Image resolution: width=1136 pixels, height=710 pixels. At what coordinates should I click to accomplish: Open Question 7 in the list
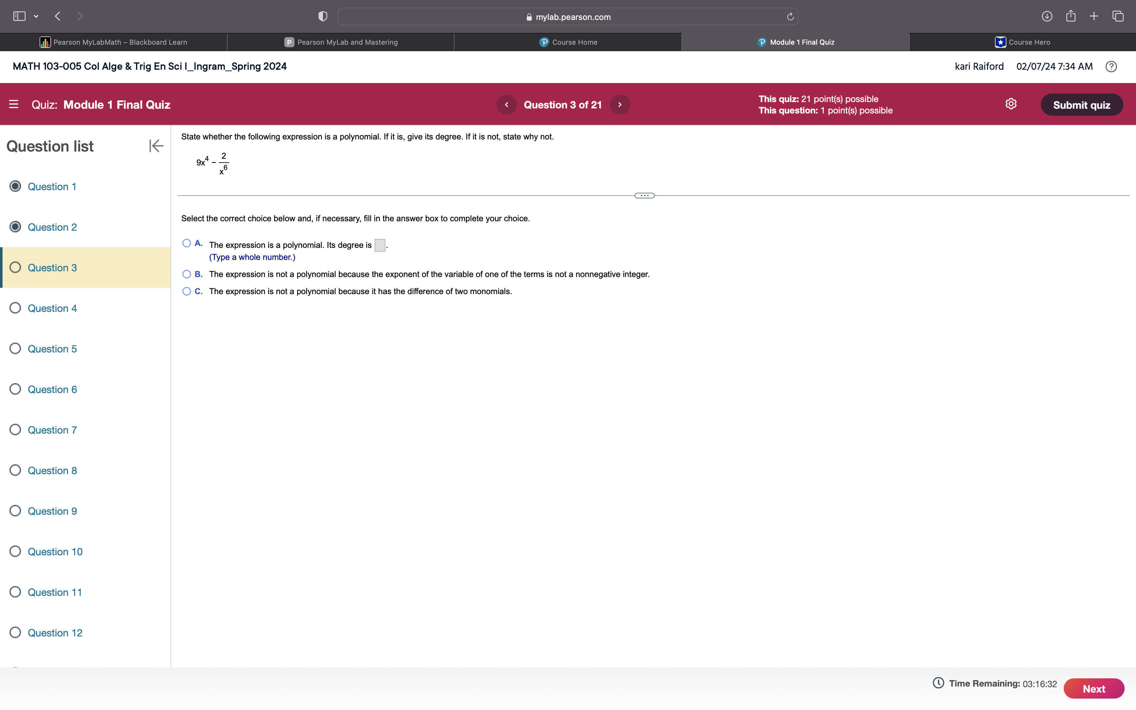tap(52, 430)
